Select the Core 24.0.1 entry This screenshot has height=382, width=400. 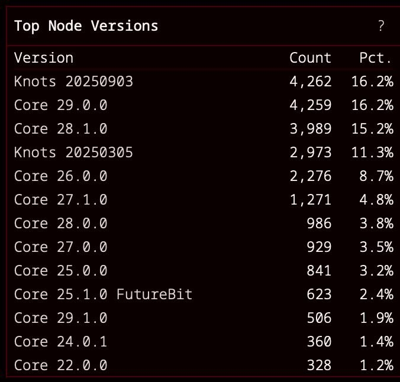(60, 342)
